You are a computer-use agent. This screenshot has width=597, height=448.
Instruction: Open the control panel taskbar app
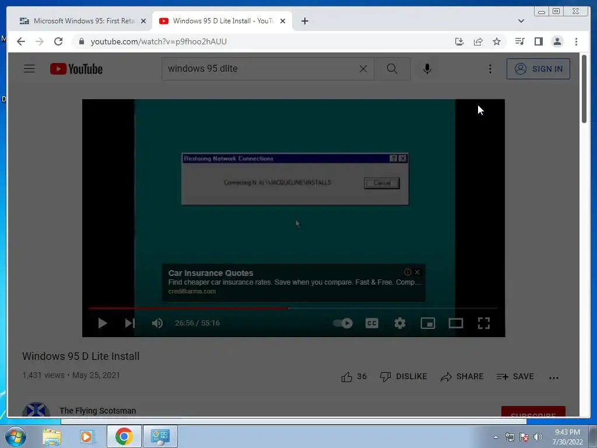[160, 436]
